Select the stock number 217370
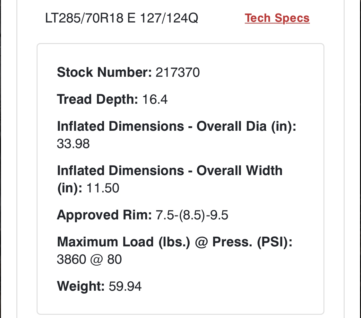 coord(177,72)
